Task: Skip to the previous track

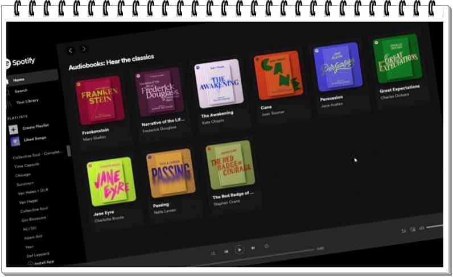Action: (x=226, y=251)
